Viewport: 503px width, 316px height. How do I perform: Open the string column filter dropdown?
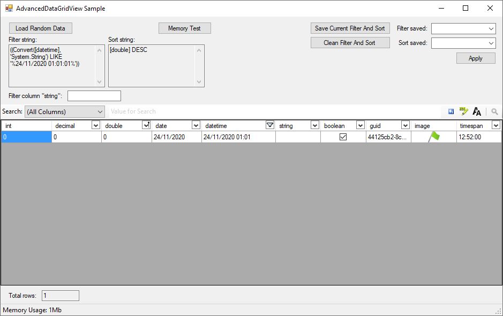pyautogui.click(x=315, y=125)
